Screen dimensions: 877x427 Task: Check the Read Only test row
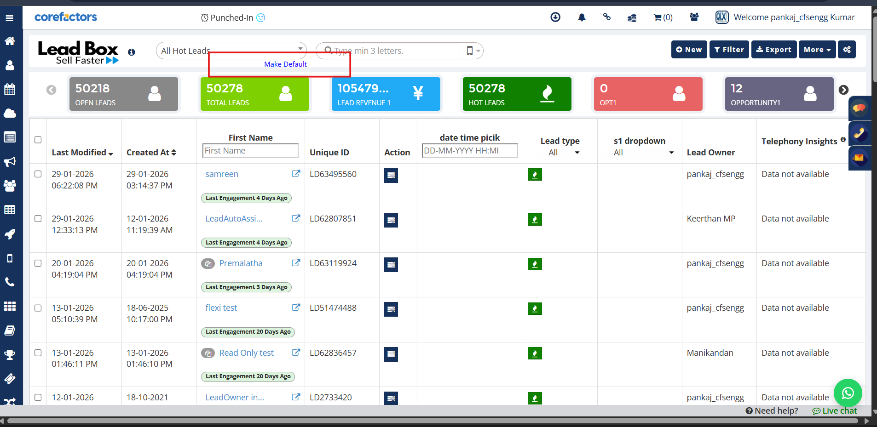pyautogui.click(x=38, y=353)
